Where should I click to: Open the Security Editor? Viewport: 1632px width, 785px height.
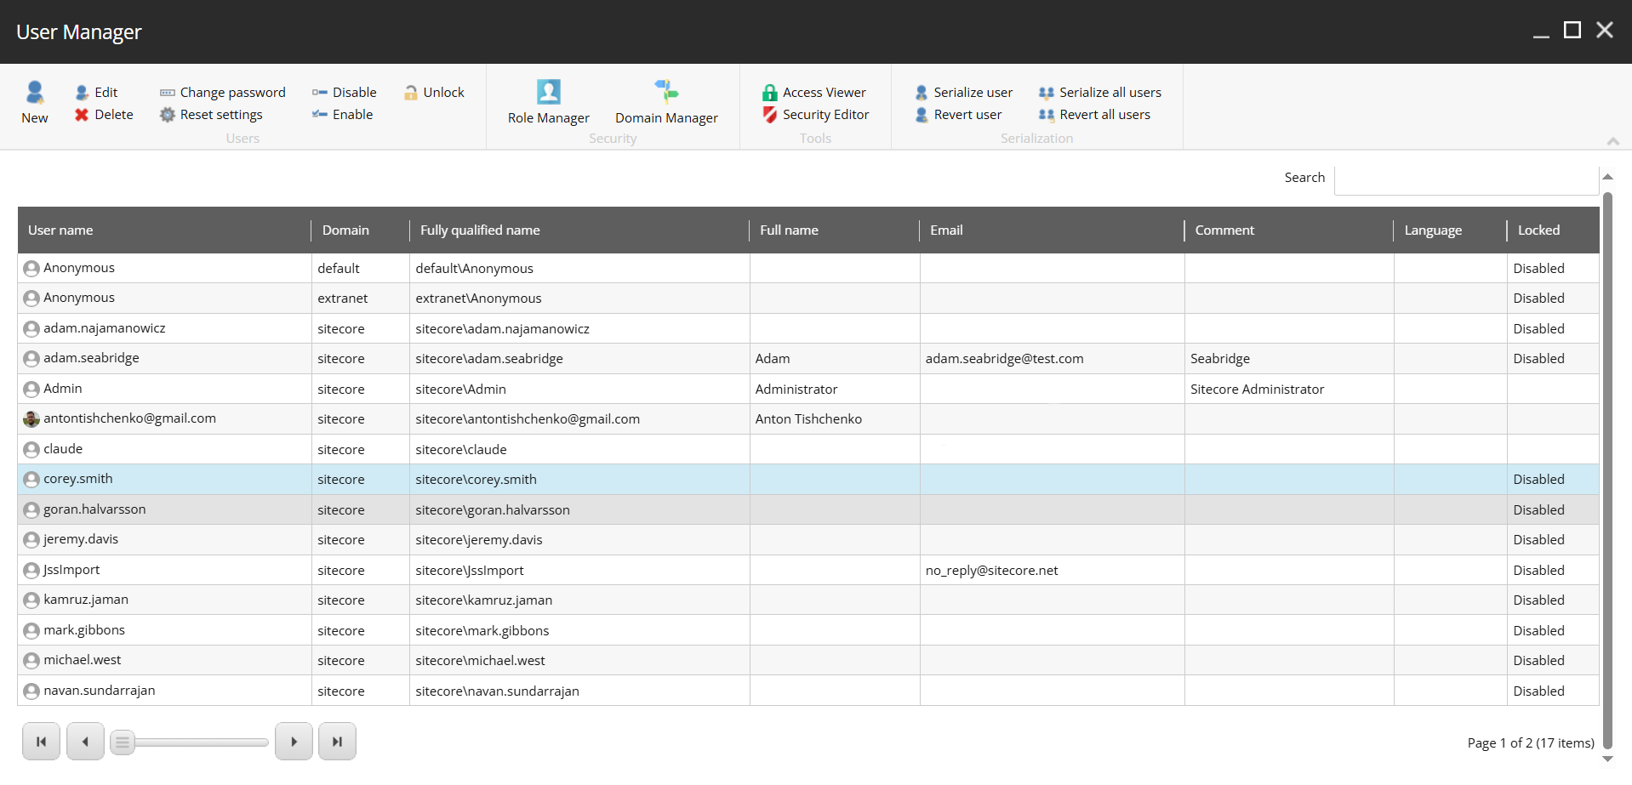pos(815,114)
